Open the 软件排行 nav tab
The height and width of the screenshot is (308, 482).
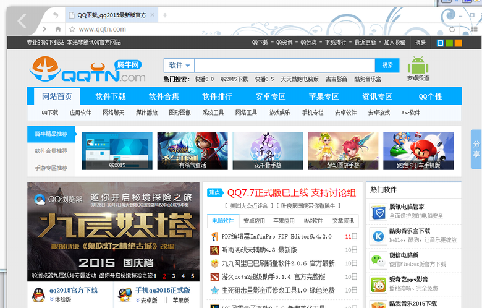pos(217,96)
